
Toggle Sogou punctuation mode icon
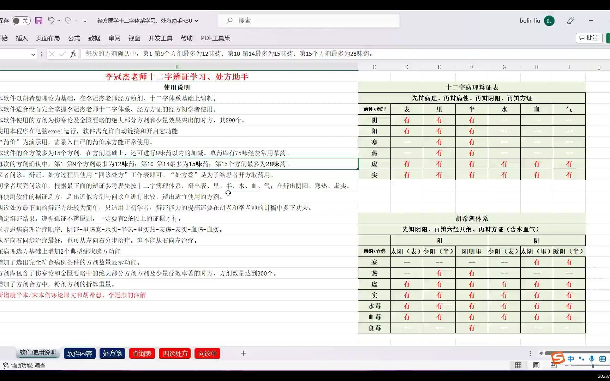(x=581, y=359)
